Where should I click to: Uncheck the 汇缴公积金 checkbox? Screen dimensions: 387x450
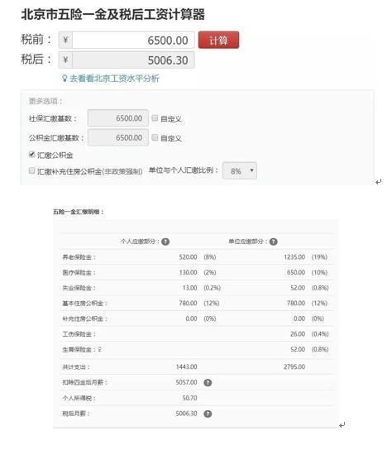(32, 155)
